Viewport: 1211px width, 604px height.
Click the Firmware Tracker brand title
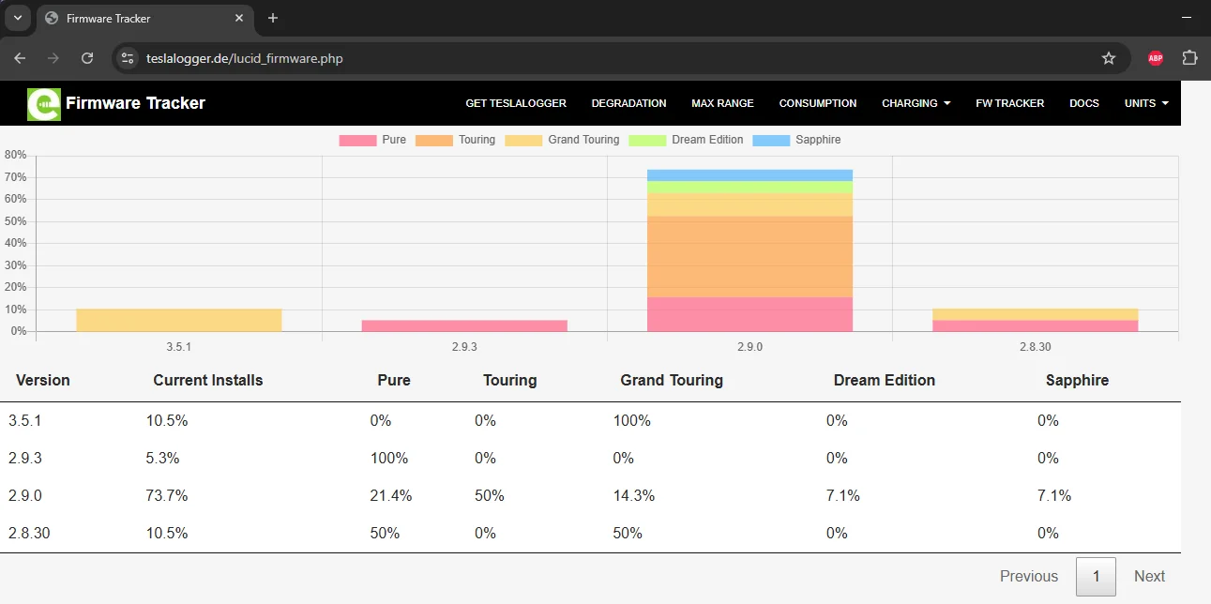[x=135, y=103]
